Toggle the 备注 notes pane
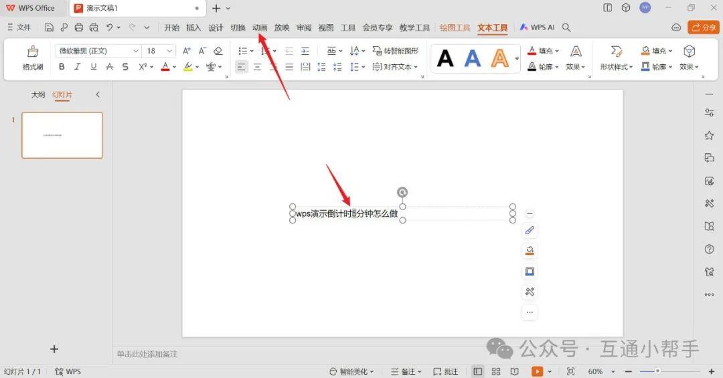723x378 pixels. [405, 371]
